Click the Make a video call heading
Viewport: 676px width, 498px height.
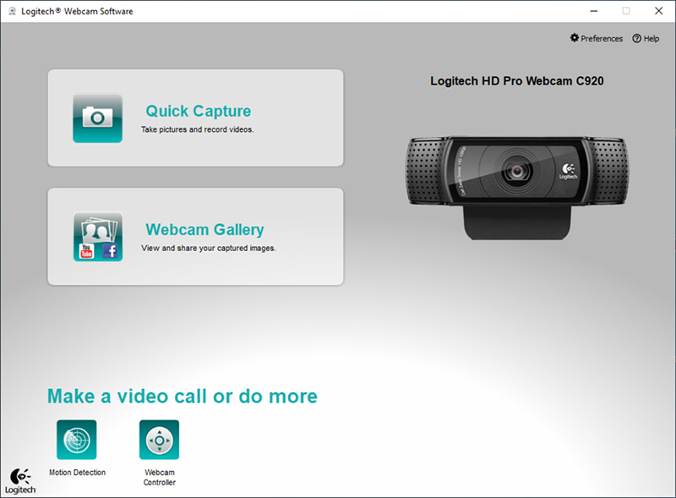(184, 396)
